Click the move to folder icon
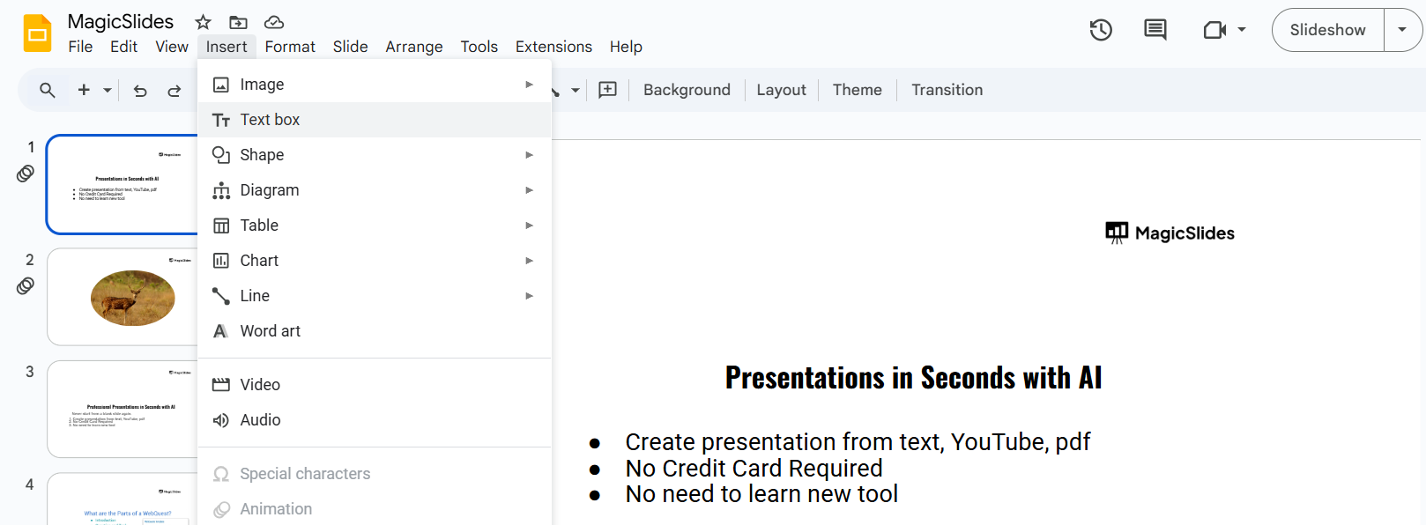This screenshot has width=1426, height=525. 238,22
